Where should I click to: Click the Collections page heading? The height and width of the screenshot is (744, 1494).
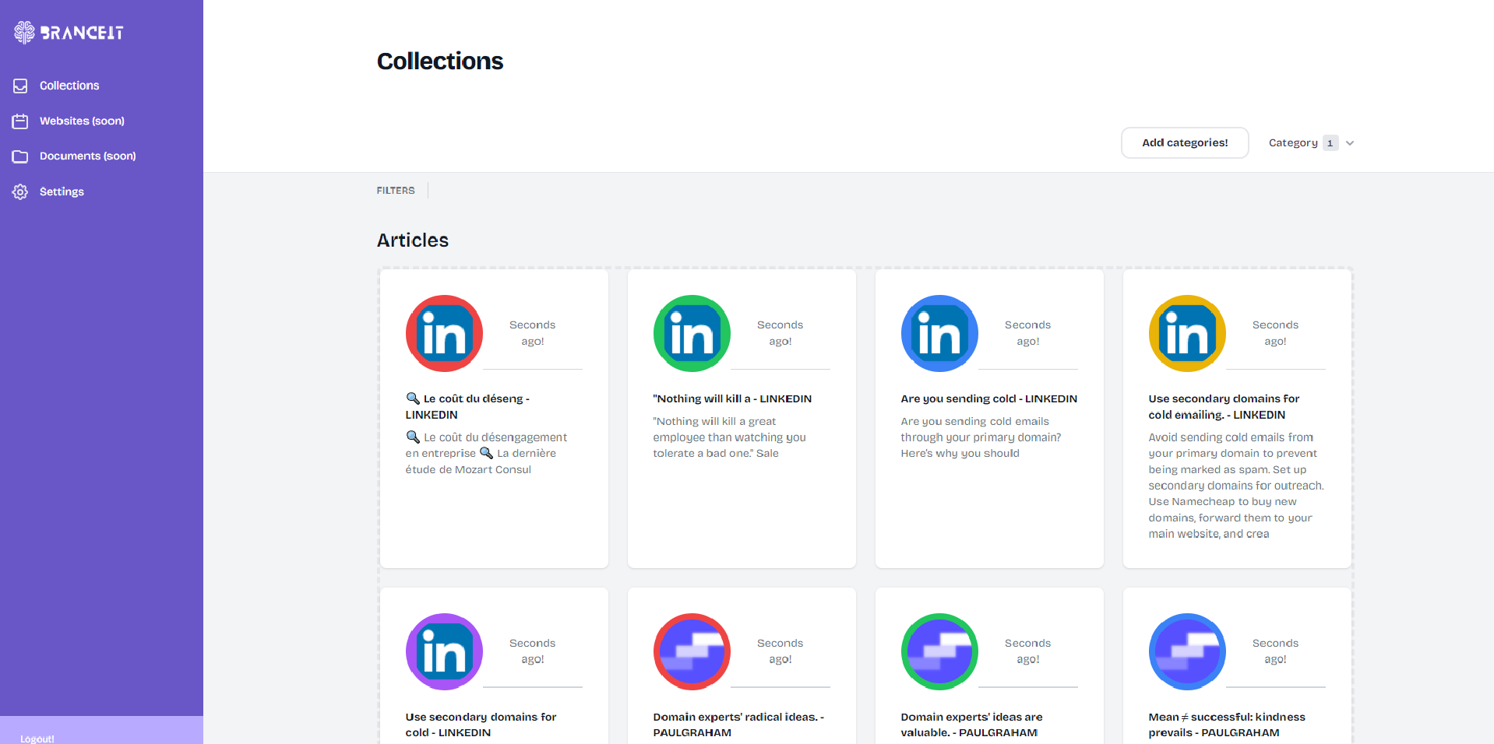click(x=440, y=61)
